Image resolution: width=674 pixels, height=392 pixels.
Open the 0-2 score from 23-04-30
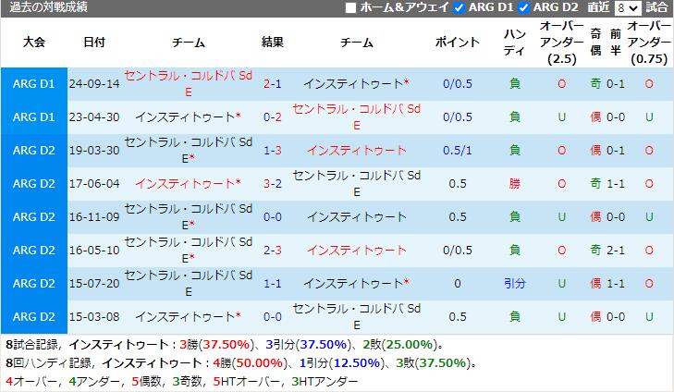(x=272, y=117)
